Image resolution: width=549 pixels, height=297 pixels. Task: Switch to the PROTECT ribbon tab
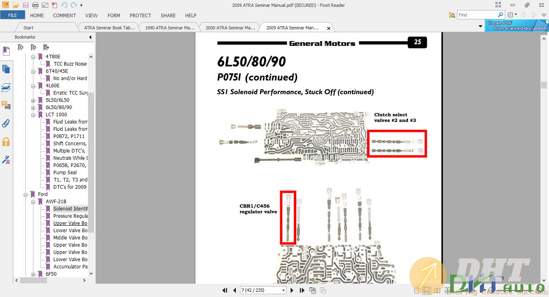[x=140, y=15]
